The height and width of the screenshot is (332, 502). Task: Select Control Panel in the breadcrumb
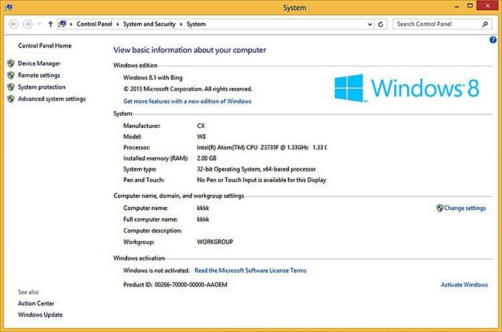94,24
